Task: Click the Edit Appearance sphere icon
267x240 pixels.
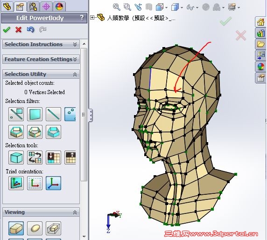Action: pyautogui.click(x=206, y=7)
